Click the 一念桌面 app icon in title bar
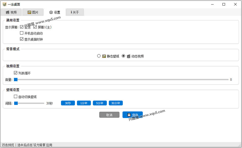The height and width of the screenshot is (148, 242). point(4,4)
